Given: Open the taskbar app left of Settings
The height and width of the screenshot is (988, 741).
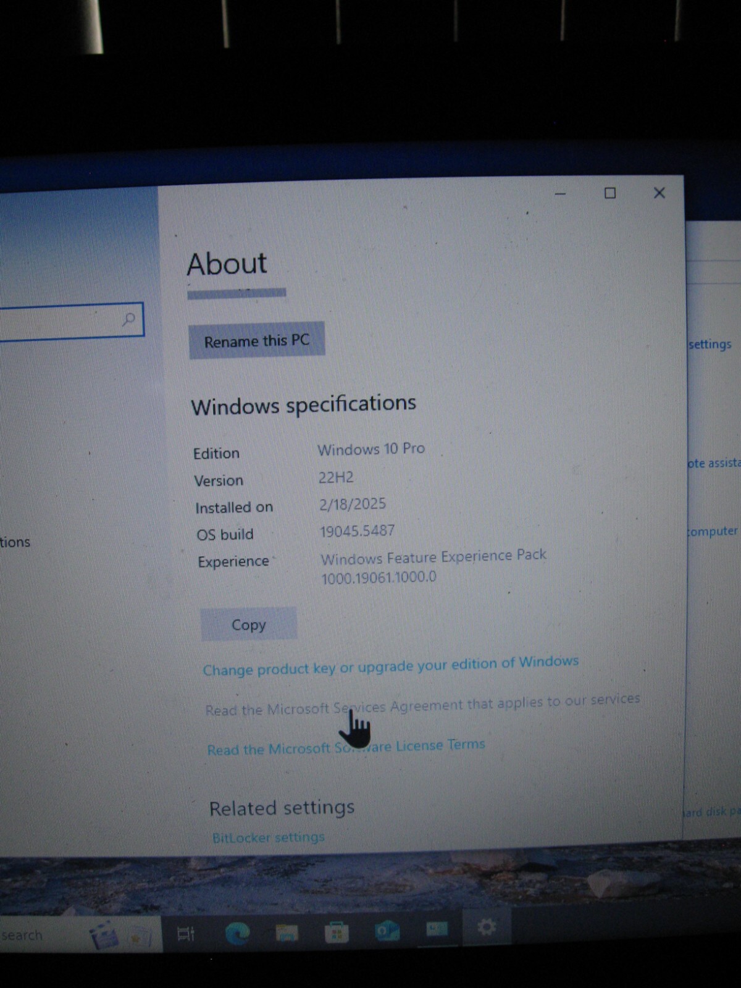Looking at the screenshot, I should click(437, 929).
